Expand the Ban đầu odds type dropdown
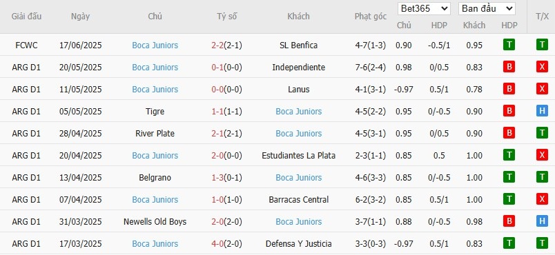555x255 pixels. click(487, 9)
